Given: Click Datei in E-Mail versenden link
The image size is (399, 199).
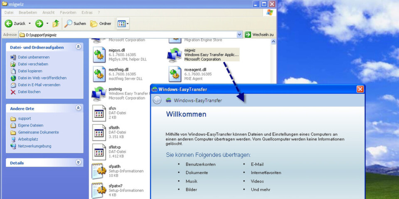Looking at the screenshot, I should (39, 85).
